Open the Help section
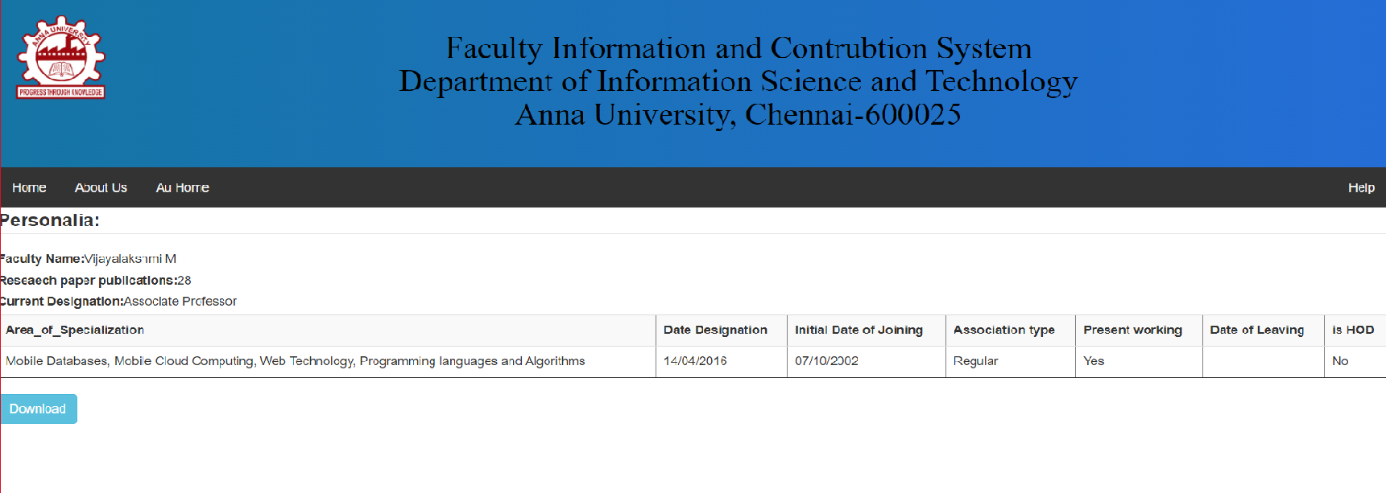Image resolution: width=1386 pixels, height=493 pixels. [x=1361, y=187]
